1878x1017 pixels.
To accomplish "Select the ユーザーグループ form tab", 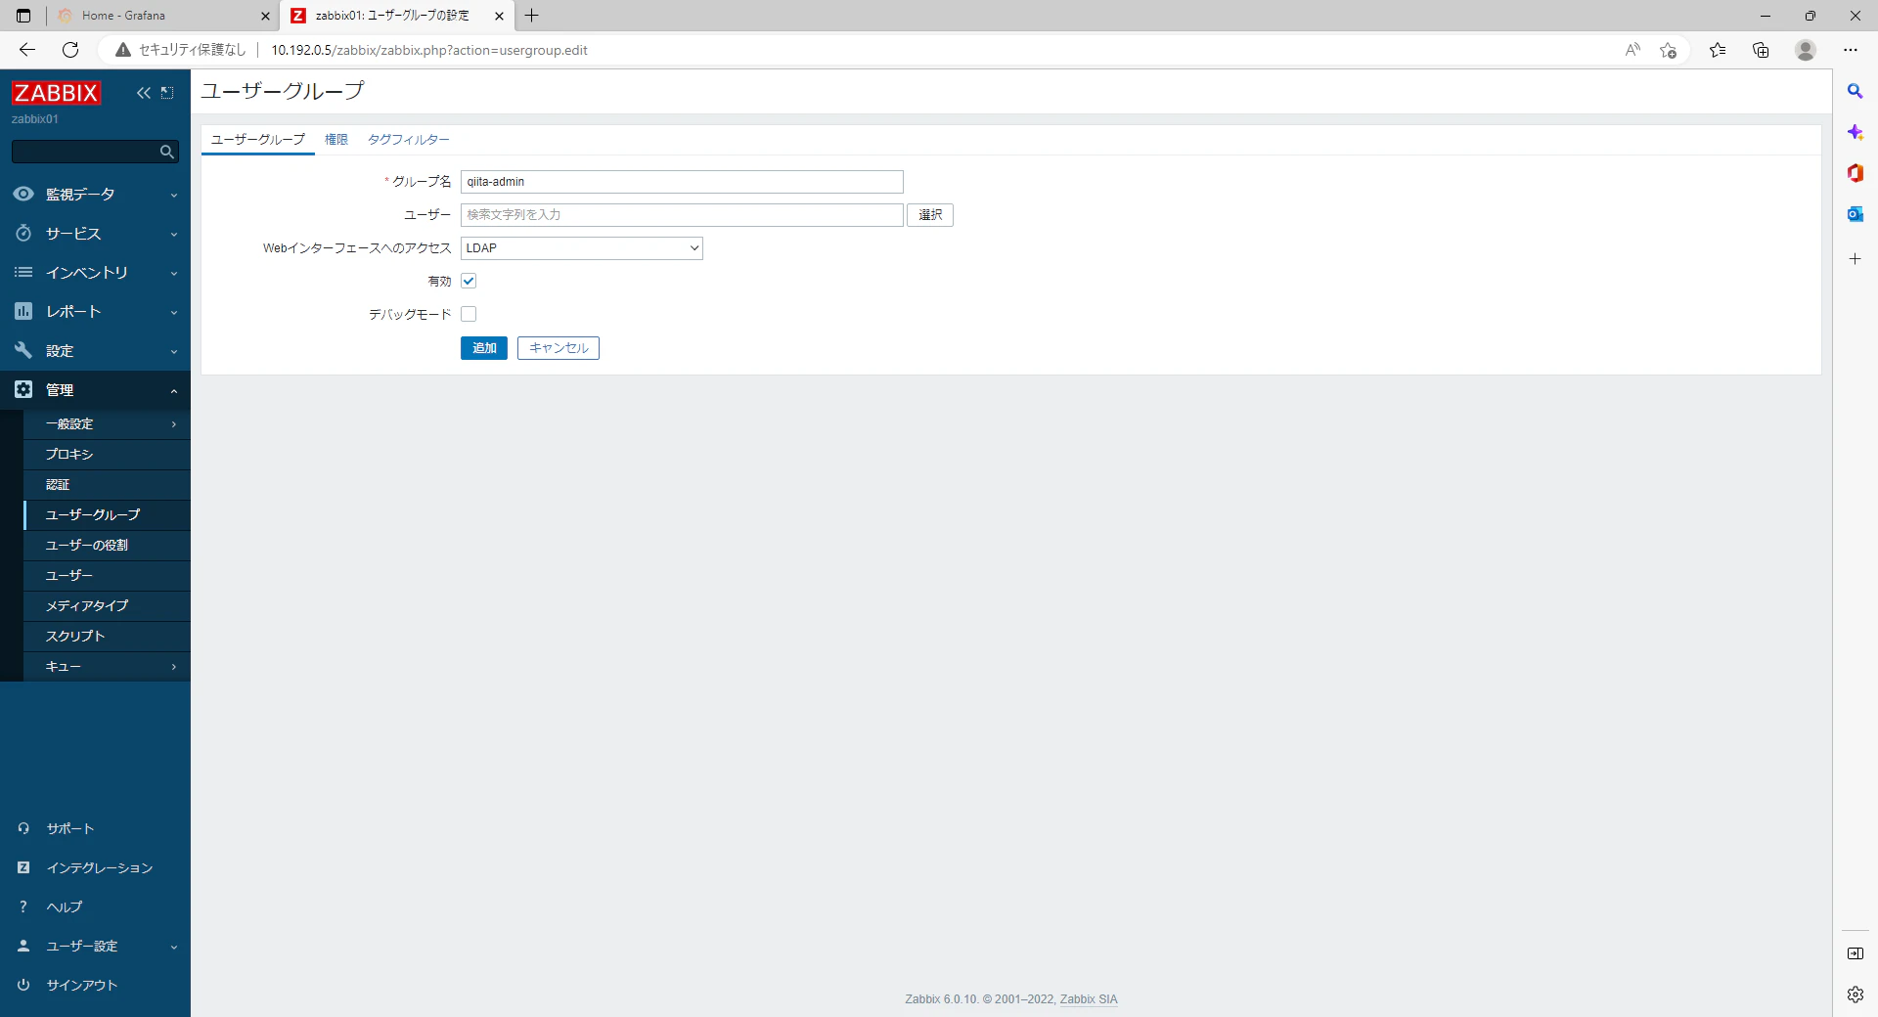I will (x=258, y=140).
